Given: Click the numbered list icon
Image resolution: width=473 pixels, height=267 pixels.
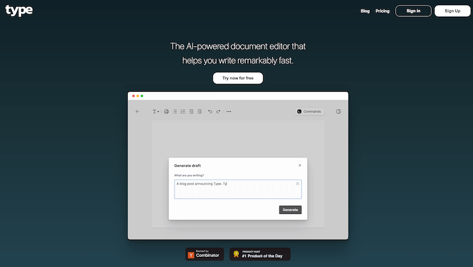Looking at the screenshot, I should [183, 111].
